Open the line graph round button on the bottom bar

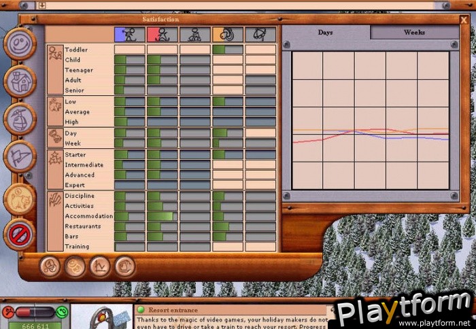(100, 266)
